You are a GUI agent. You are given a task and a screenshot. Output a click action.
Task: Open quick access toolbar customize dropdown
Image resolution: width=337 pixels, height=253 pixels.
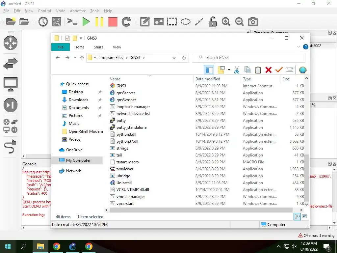(81, 38)
